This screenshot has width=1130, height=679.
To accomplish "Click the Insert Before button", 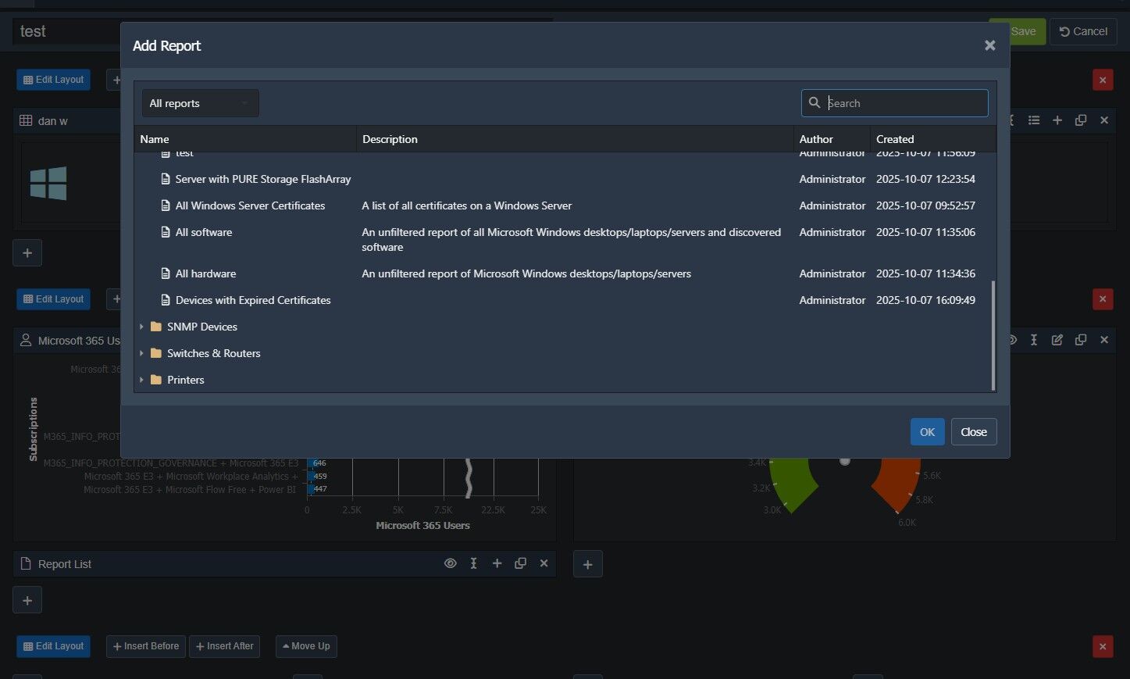I will click(146, 646).
